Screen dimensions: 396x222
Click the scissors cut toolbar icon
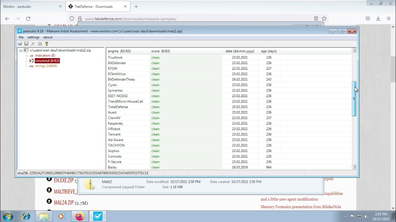pyautogui.click(x=33, y=44)
